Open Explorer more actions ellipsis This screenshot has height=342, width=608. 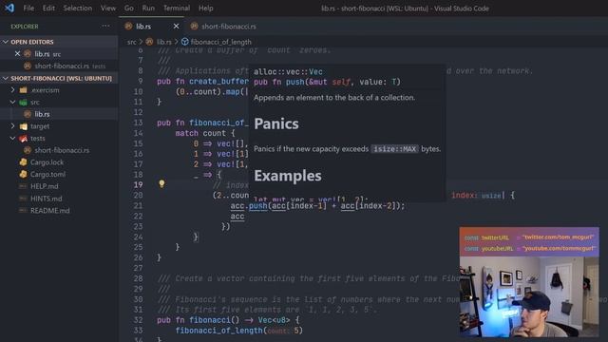tap(105, 26)
